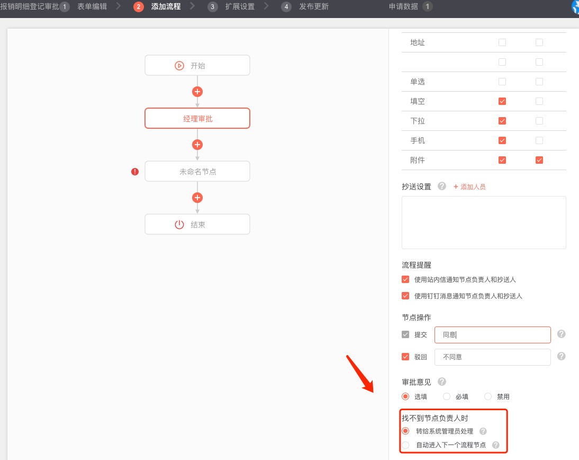Click the red warning icon beside 未命名节点
Image resolution: width=579 pixels, height=460 pixels.
coord(135,172)
